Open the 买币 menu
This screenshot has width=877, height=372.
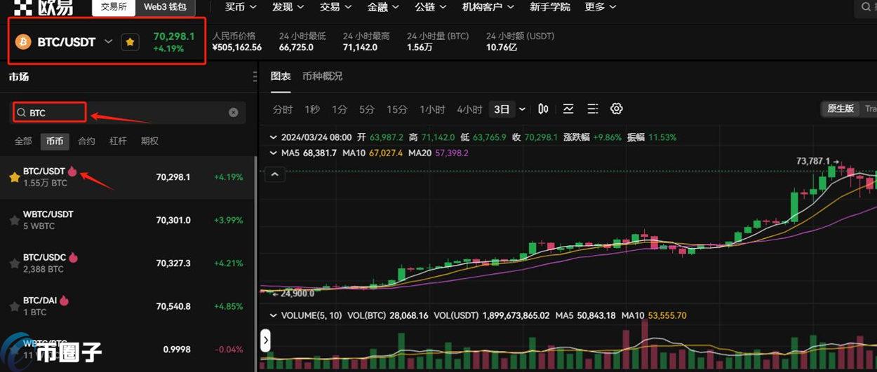tap(241, 7)
